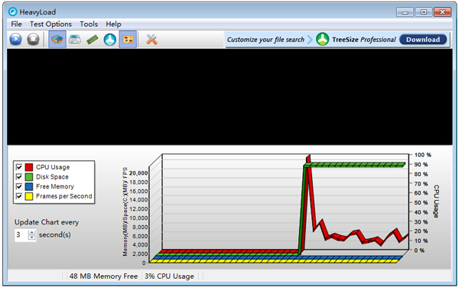
Task: Stop the running load test
Action: tap(33, 39)
